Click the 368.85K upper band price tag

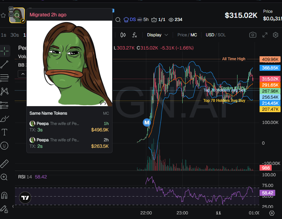click(x=270, y=68)
